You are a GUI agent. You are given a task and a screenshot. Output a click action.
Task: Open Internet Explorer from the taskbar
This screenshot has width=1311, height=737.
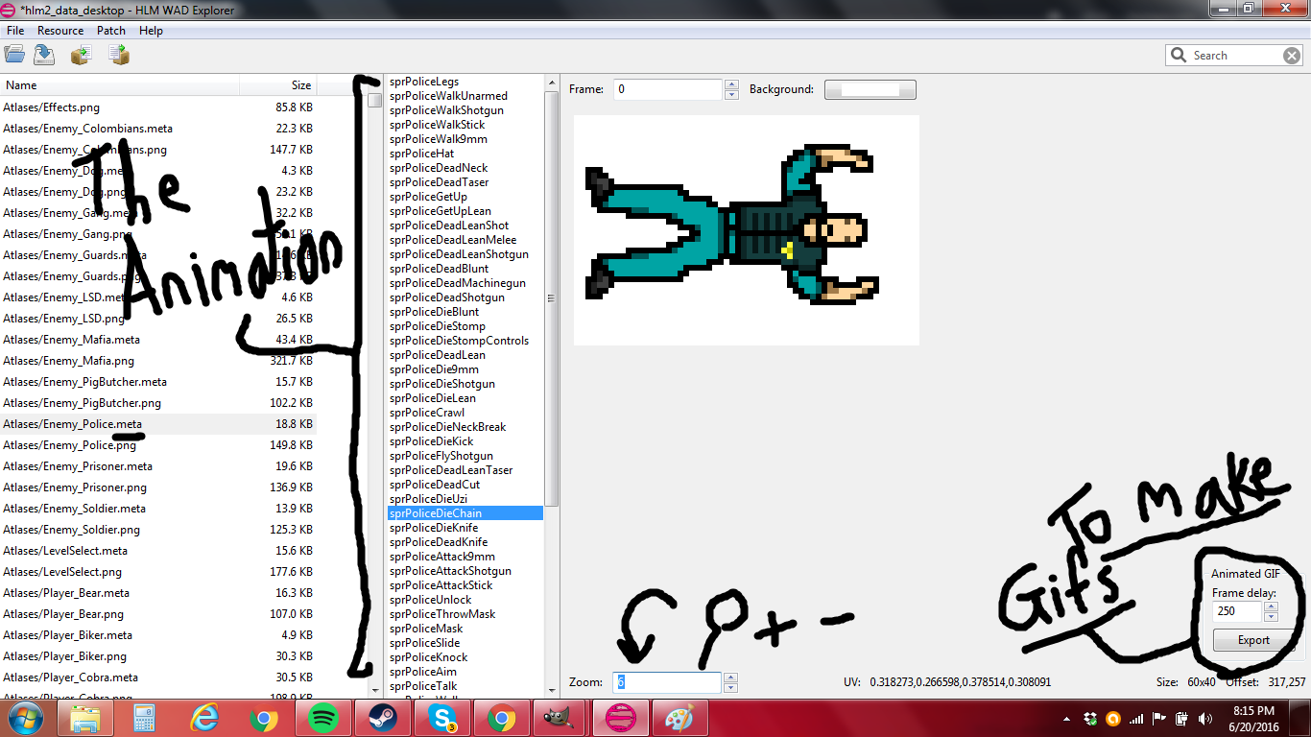coord(204,718)
